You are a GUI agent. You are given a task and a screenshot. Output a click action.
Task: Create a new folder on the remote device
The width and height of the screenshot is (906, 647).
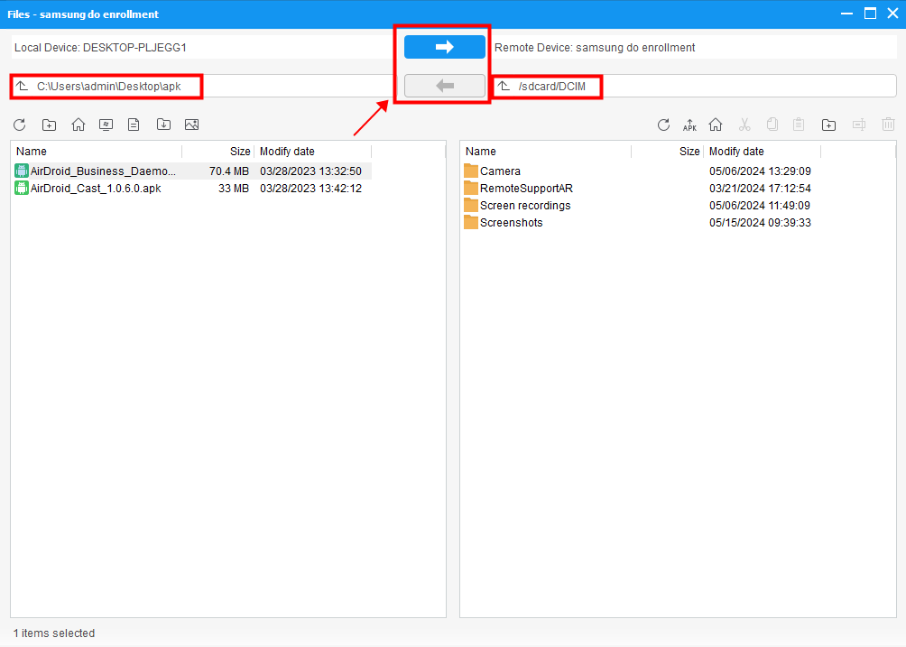(828, 125)
